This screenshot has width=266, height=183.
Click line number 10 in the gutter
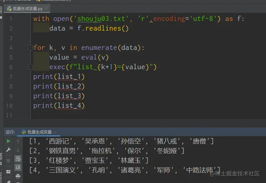click(x=9, y=106)
